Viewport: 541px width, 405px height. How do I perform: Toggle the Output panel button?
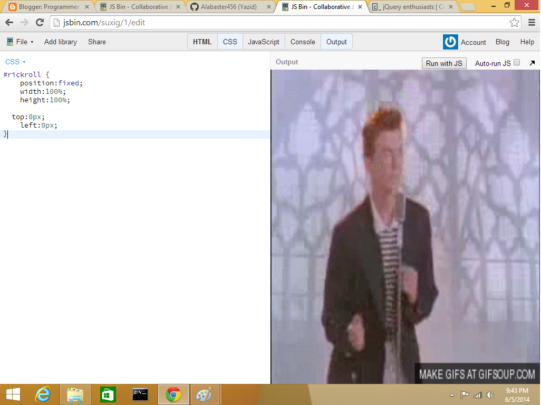pos(336,42)
